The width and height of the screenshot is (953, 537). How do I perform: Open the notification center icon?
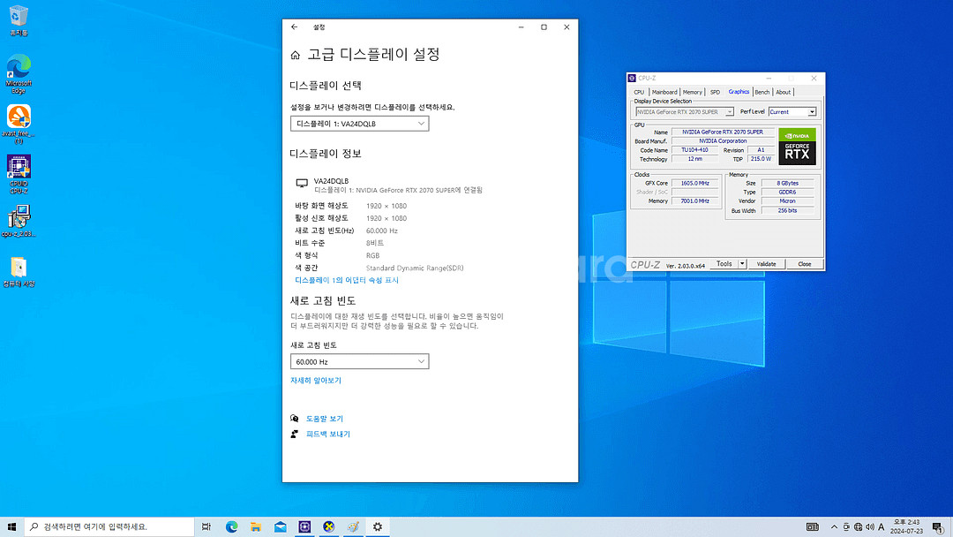pos(938,526)
